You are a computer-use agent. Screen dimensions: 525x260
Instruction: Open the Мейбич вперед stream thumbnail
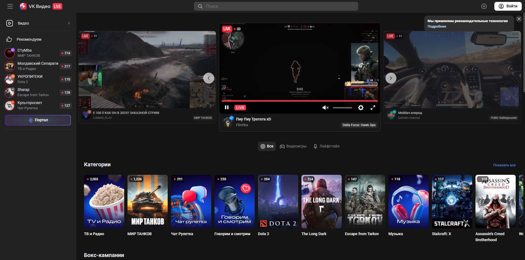[452, 69]
